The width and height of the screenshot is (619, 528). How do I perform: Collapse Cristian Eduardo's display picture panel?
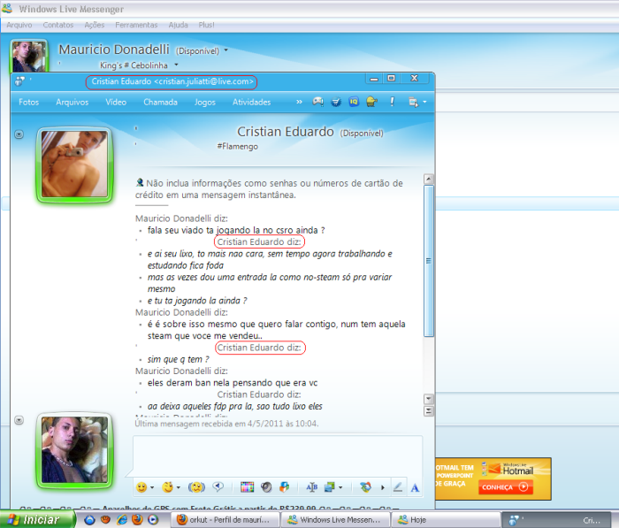(x=19, y=134)
